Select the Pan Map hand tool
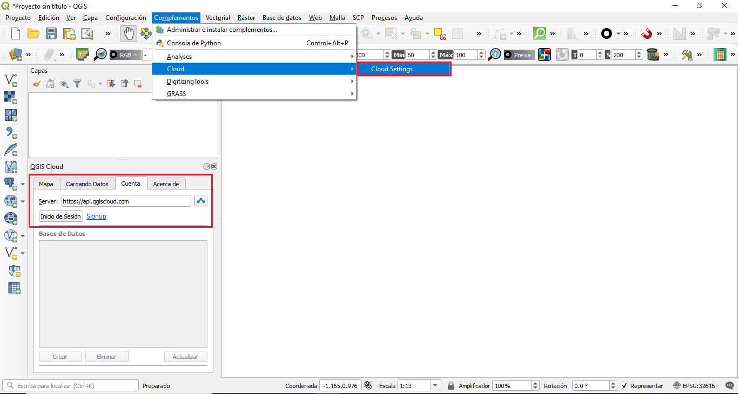The height and width of the screenshot is (394, 740). 128,33
